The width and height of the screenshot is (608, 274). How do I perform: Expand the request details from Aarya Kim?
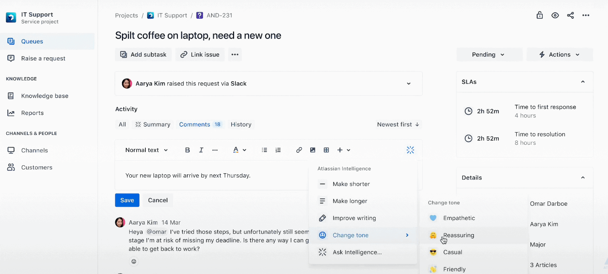(408, 84)
